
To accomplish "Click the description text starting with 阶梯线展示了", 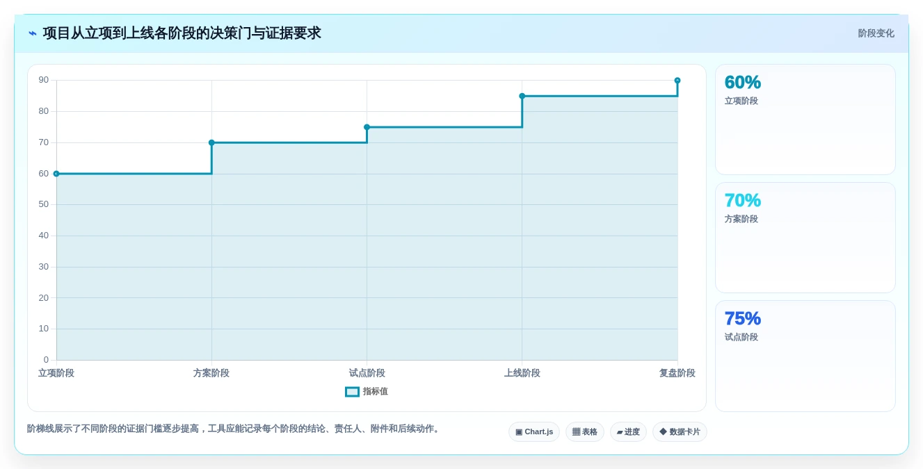I will [x=234, y=429].
